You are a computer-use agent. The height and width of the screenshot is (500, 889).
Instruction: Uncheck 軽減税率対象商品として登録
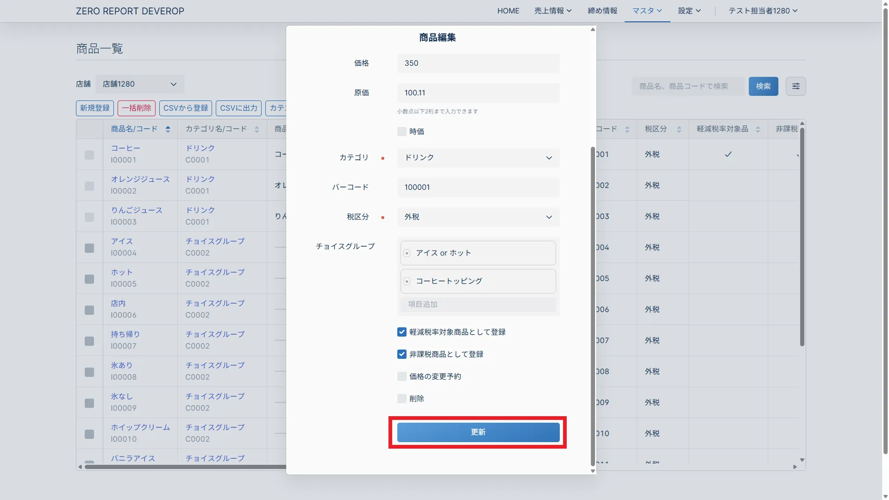401,332
